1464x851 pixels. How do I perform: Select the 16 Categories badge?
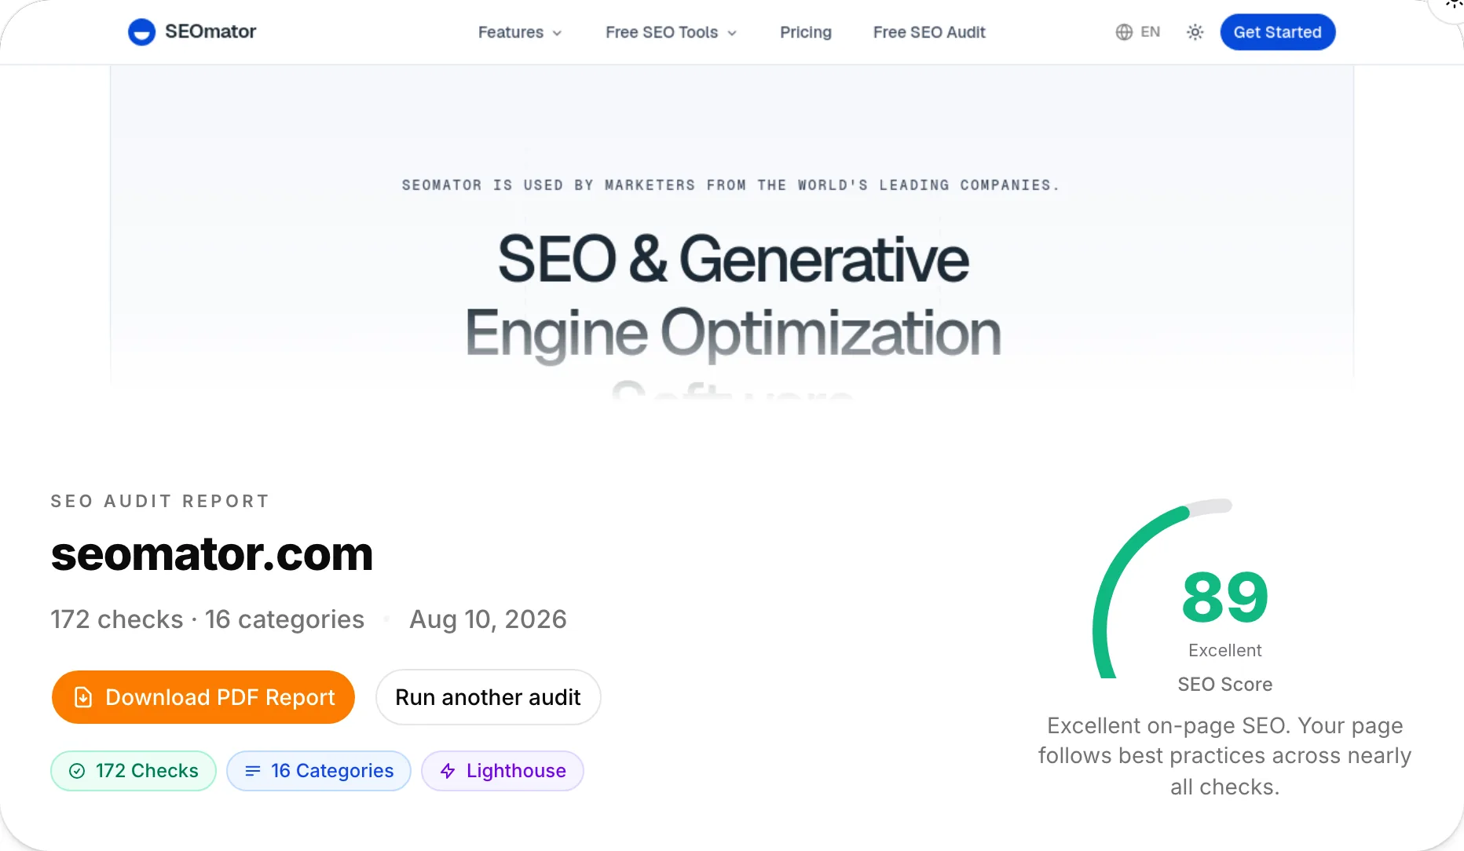[318, 771]
